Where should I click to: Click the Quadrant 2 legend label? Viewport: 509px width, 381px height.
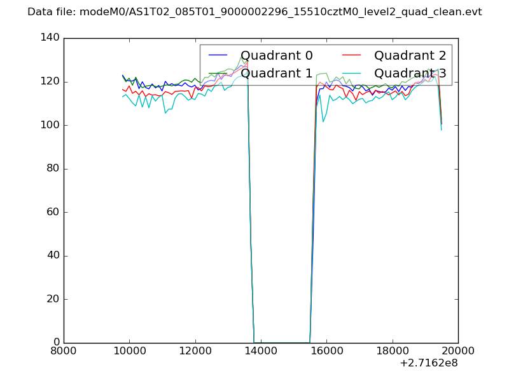click(410, 55)
